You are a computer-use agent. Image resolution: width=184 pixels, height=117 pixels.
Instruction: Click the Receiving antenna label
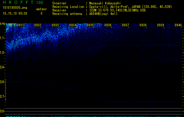click(x=67, y=14)
